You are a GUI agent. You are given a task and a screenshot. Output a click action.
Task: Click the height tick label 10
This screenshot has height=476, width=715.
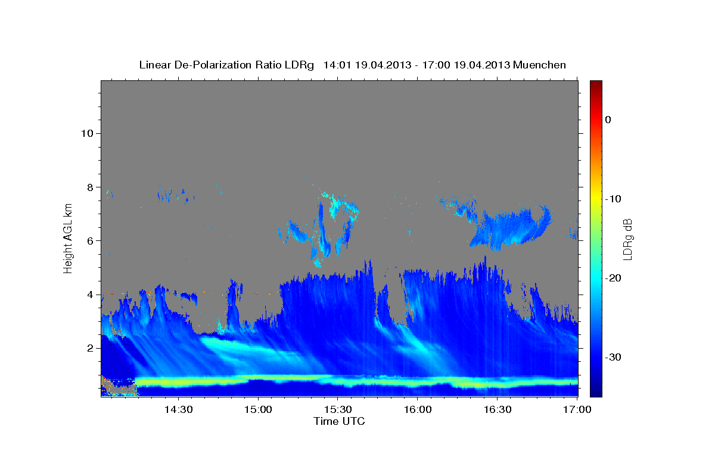(x=86, y=133)
